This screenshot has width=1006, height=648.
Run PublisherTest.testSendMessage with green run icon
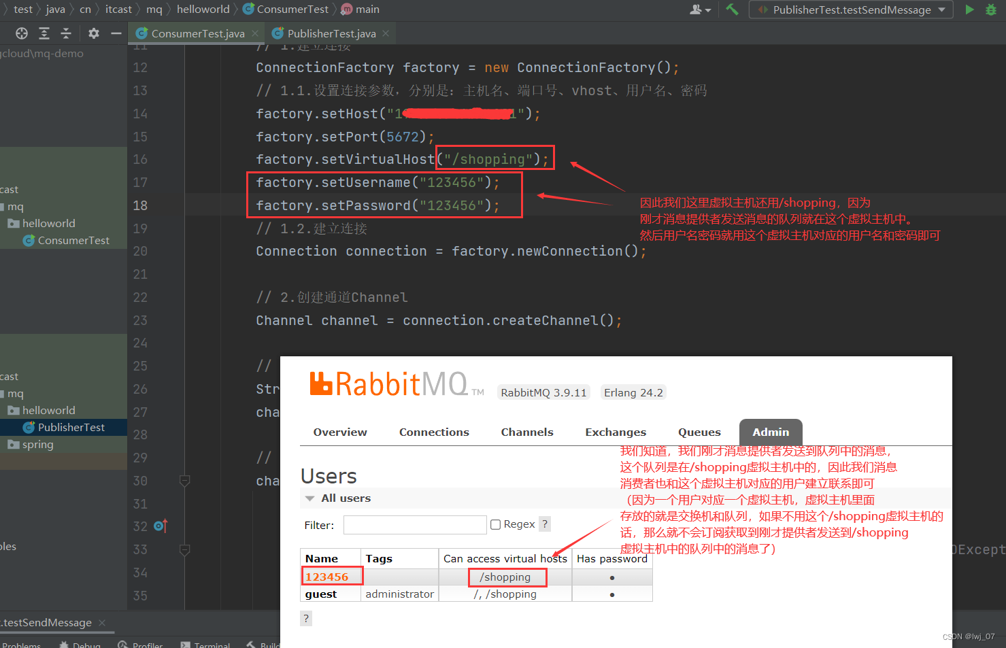tap(969, 10)
